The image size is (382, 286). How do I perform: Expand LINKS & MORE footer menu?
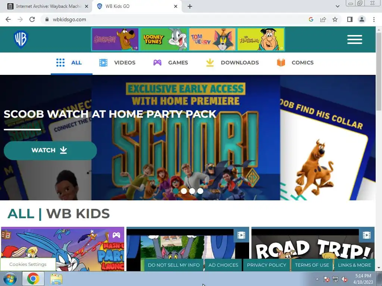tap(354, 265)
